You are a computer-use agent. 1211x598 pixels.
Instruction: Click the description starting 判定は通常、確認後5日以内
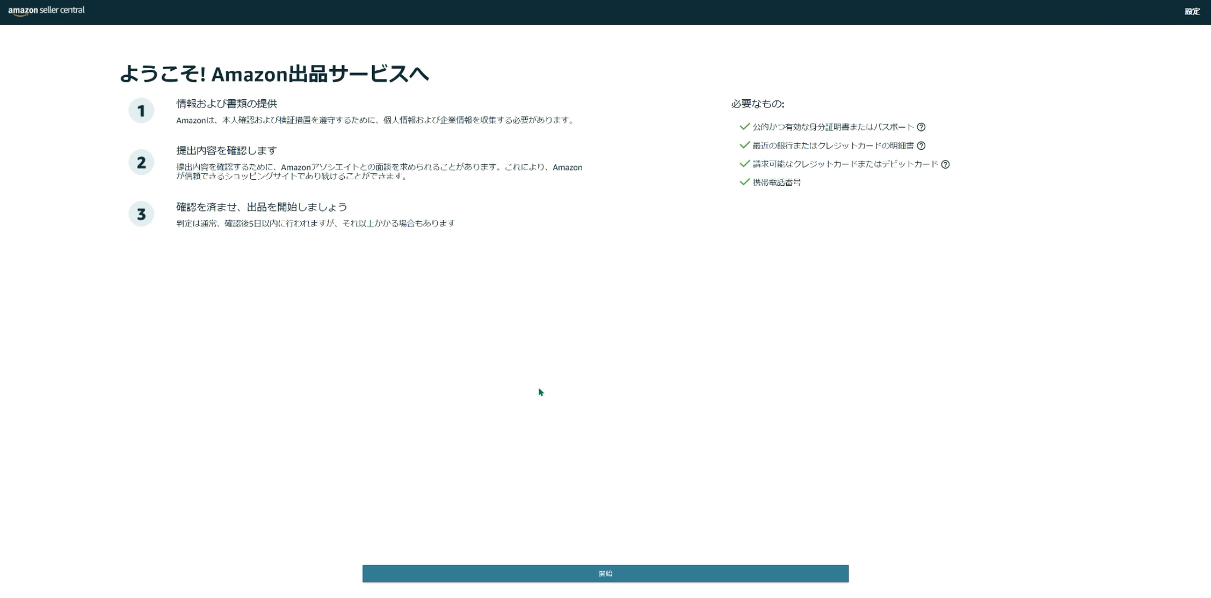tap(315, 223)
